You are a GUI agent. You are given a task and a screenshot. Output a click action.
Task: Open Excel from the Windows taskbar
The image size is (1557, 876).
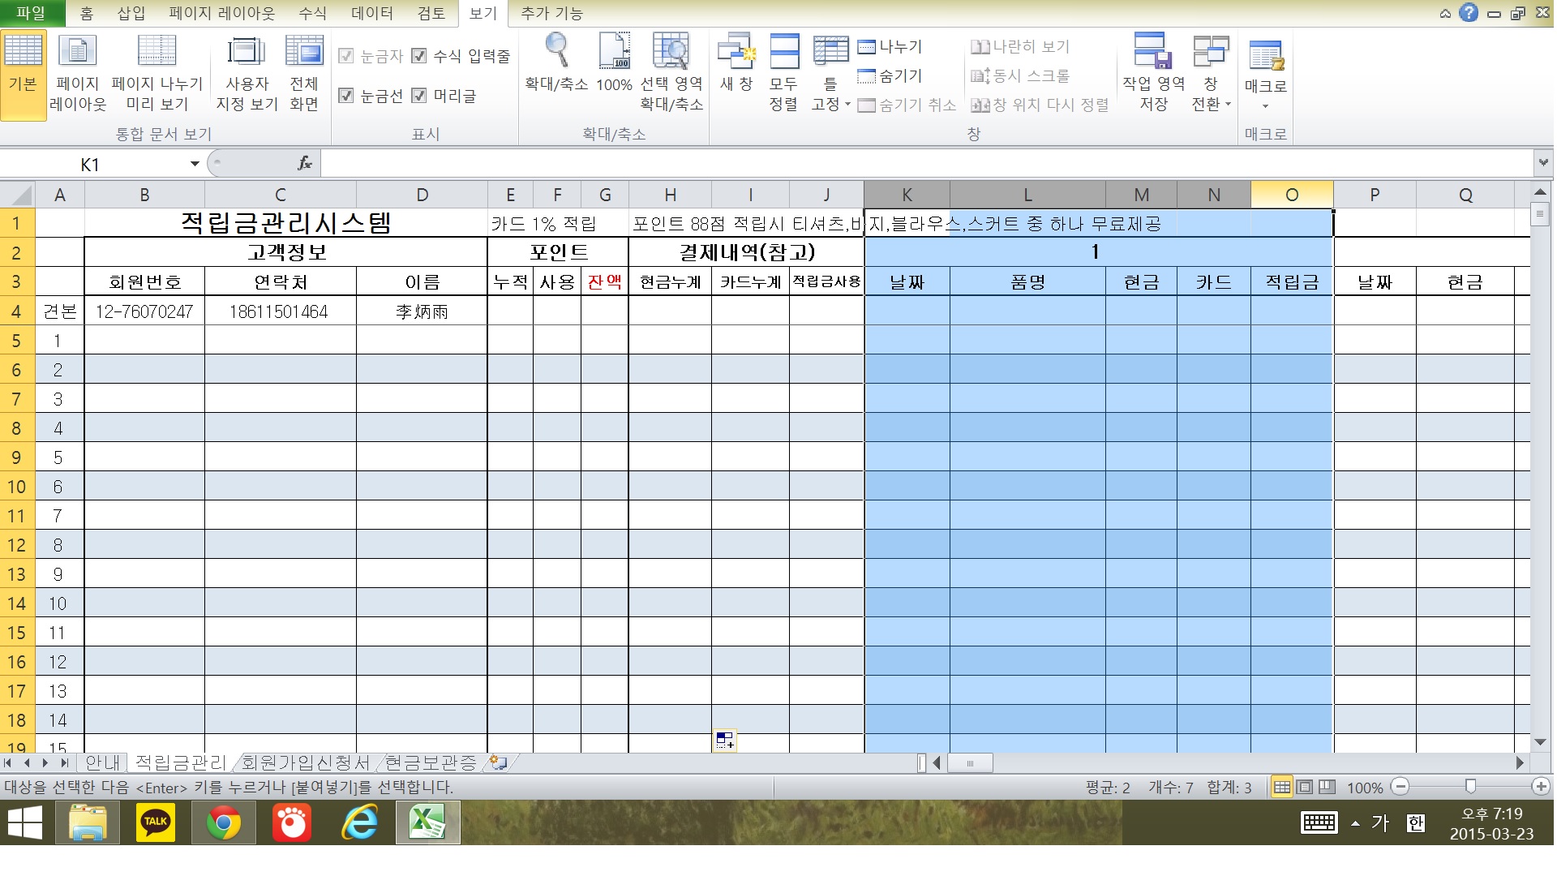click(427, 823)
